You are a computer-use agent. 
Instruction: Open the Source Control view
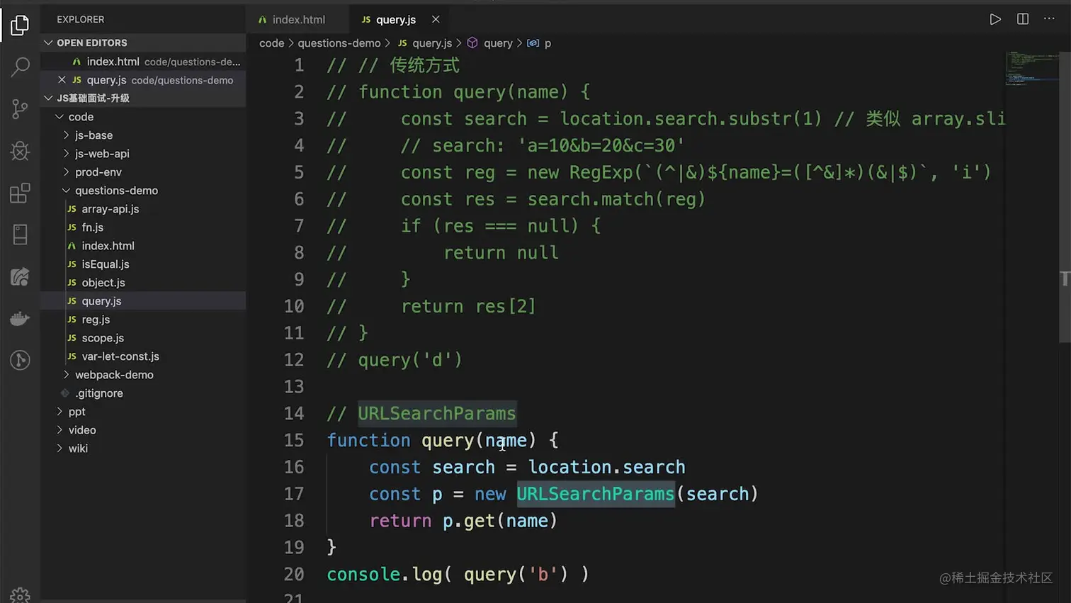pyautogui.click(x=20, y=108)
